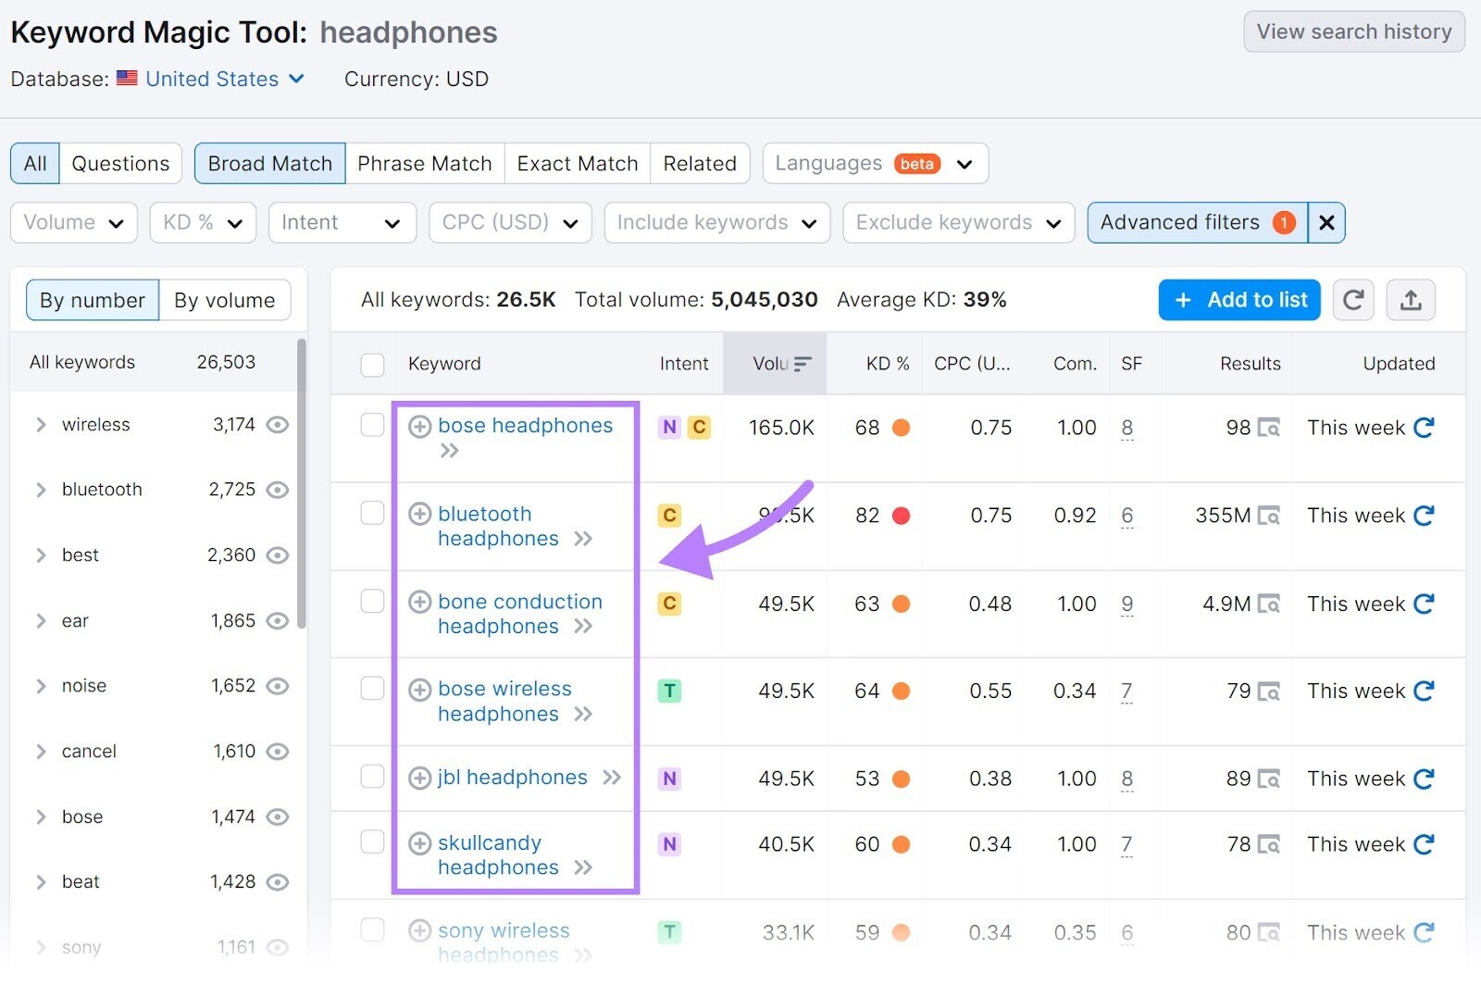Screen dimensions: 1481x985
Task: Refresh the keyword results list
Action: coord(1352,300)
